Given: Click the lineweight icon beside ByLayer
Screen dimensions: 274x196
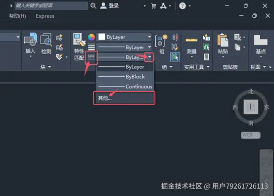Looking at the screenshot, I should point(91,47).
